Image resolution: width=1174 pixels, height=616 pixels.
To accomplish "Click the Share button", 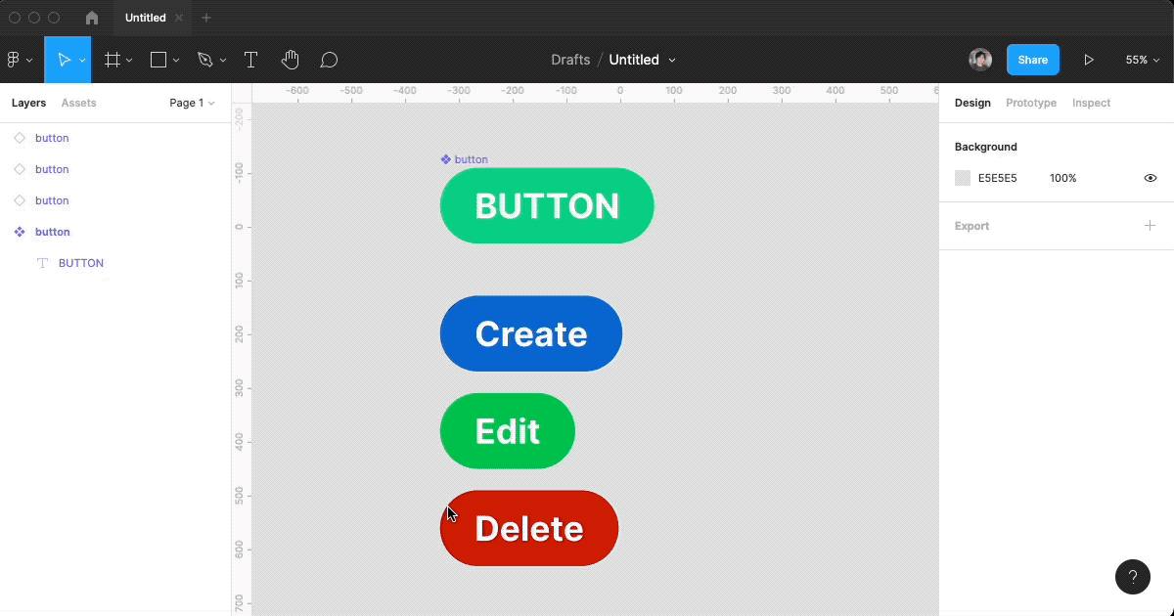I will 1033,59.
